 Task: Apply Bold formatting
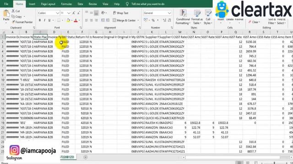point(40,20)
